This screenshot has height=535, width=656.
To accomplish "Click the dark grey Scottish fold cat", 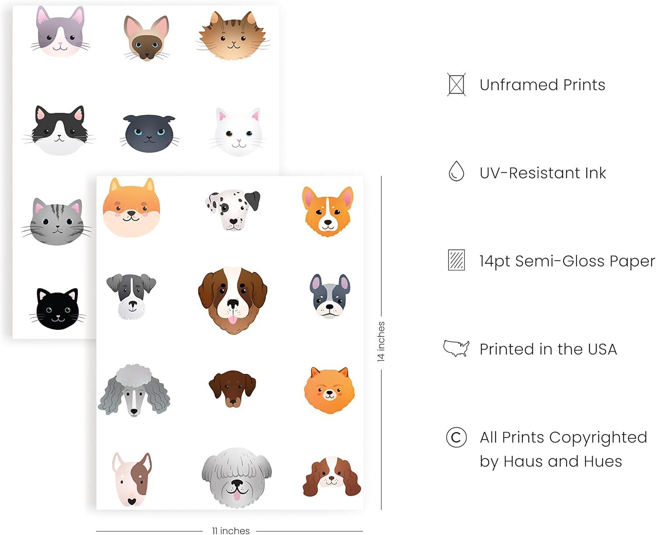I will [x=149, y=133].
